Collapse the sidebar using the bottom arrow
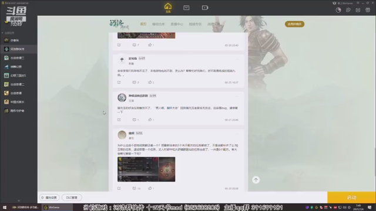 pyautogui.click(x=19, y=200)
